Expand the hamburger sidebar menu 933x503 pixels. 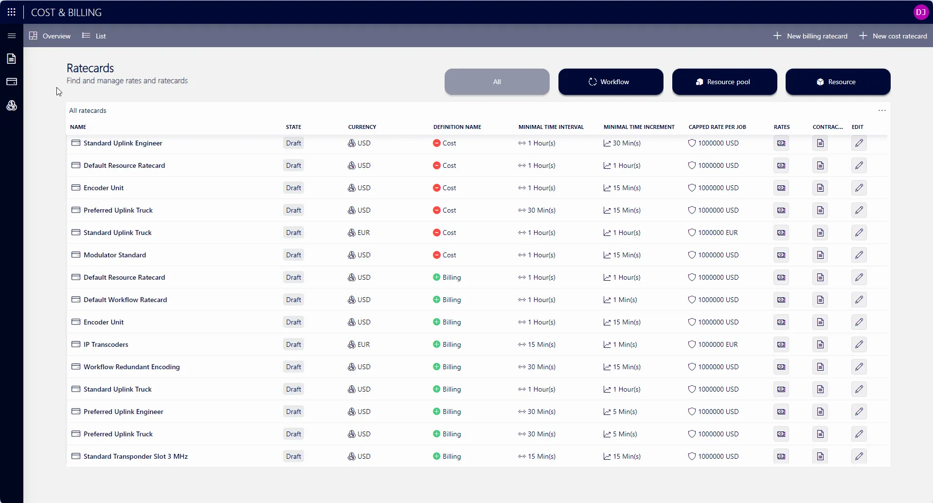point(12,36)
